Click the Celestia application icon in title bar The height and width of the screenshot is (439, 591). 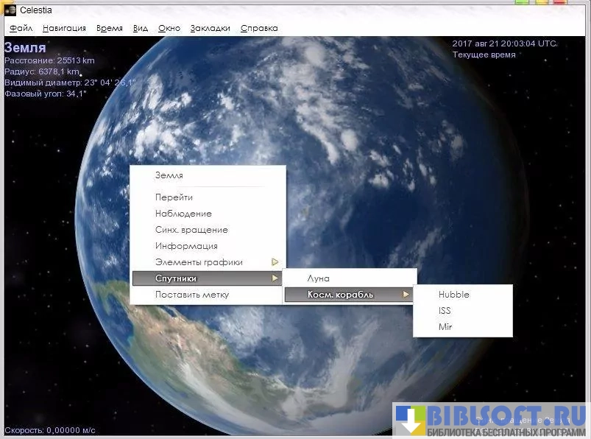point(10,10)
